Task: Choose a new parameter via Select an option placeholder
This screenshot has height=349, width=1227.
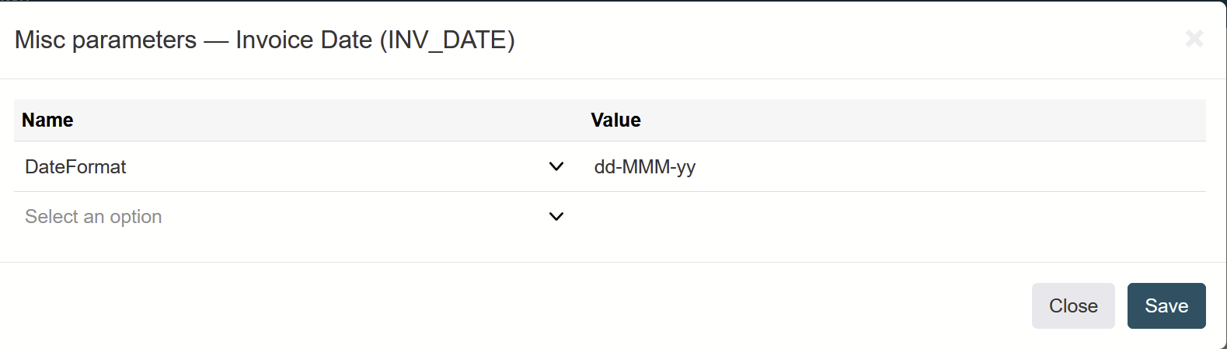Action: point(93,216)
